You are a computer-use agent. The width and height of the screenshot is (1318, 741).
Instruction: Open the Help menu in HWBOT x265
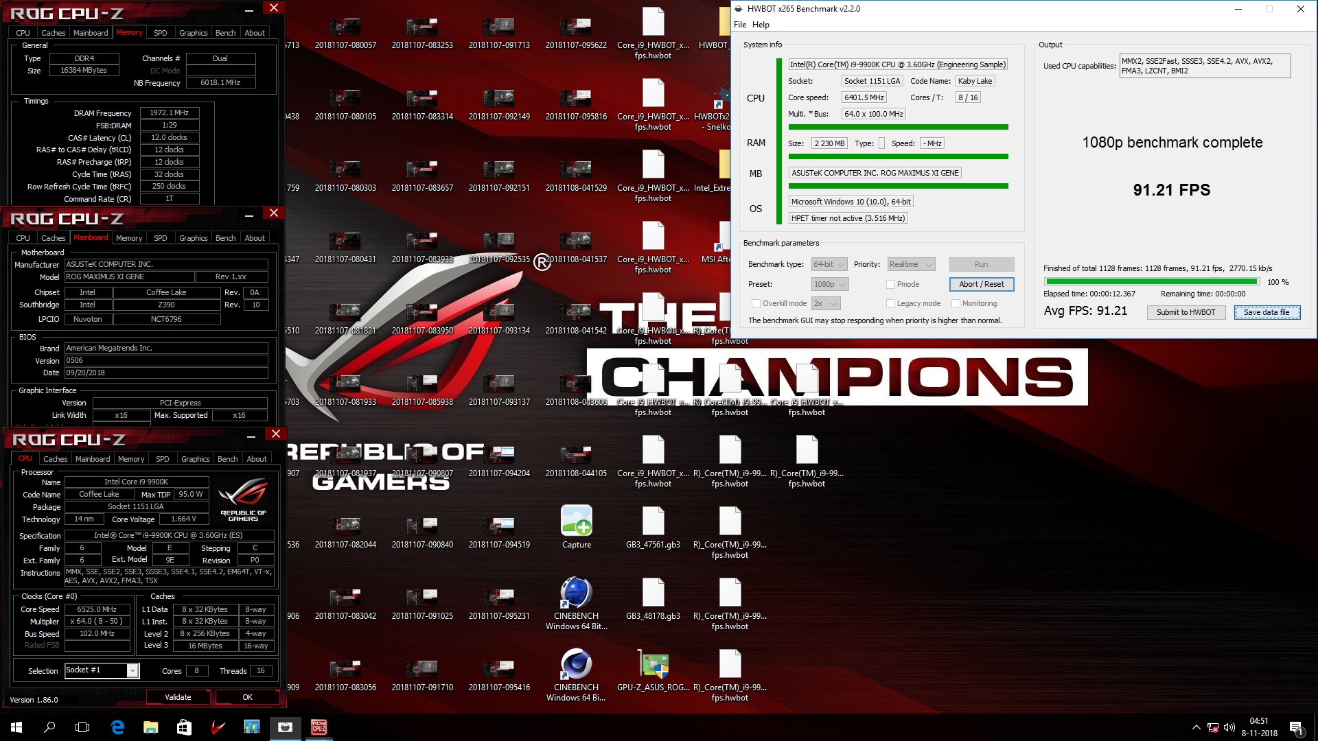point(761,25)
